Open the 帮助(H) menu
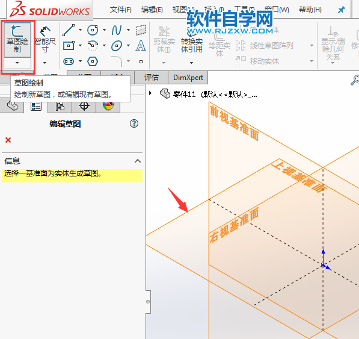 (x=310, y=10)
